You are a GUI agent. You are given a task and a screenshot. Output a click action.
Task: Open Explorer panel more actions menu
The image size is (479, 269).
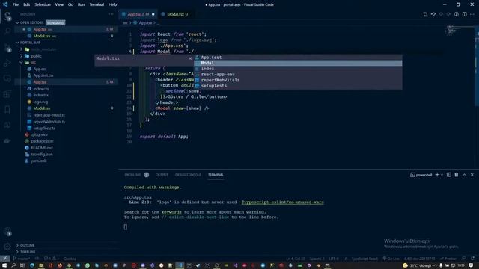click(x=111, y=14)
